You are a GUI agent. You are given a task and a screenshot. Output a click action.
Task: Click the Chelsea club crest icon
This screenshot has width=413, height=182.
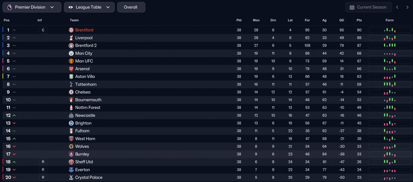pyautogui.click(x=71, y=92)
